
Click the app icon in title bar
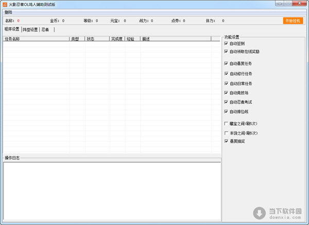click(x=5, y=4)
